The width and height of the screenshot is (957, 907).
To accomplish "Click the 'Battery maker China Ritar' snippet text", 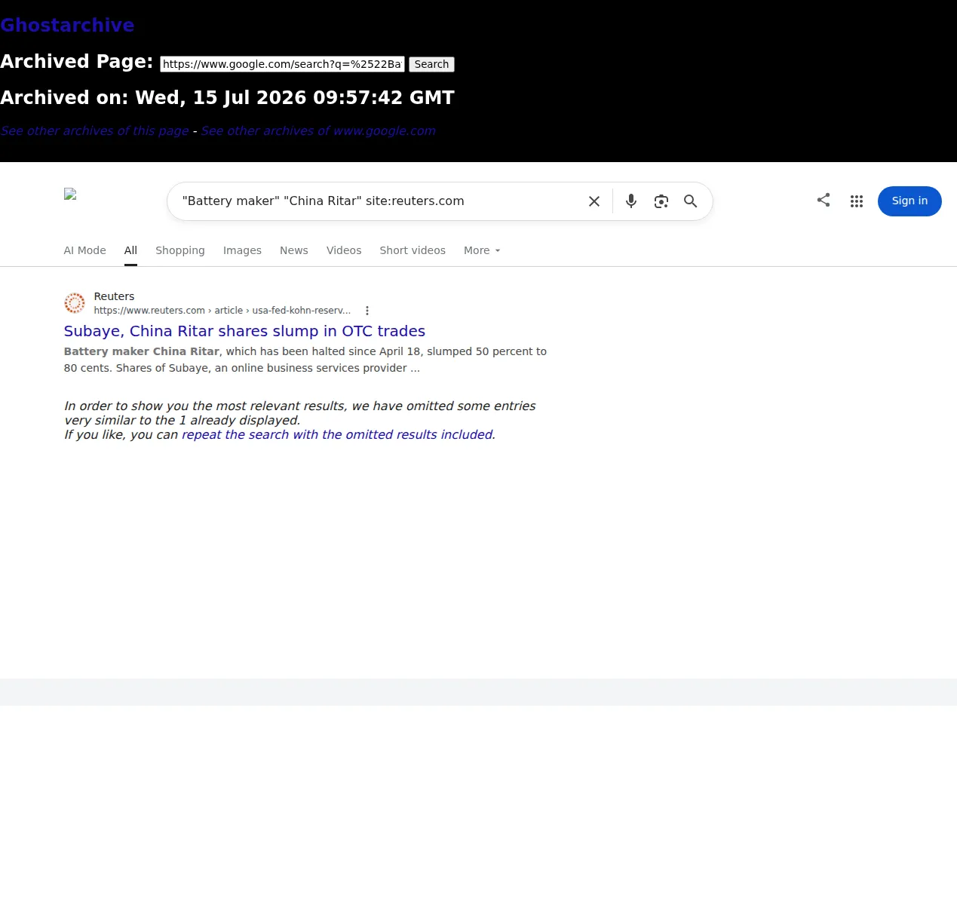I will click(x=142, y=351).
